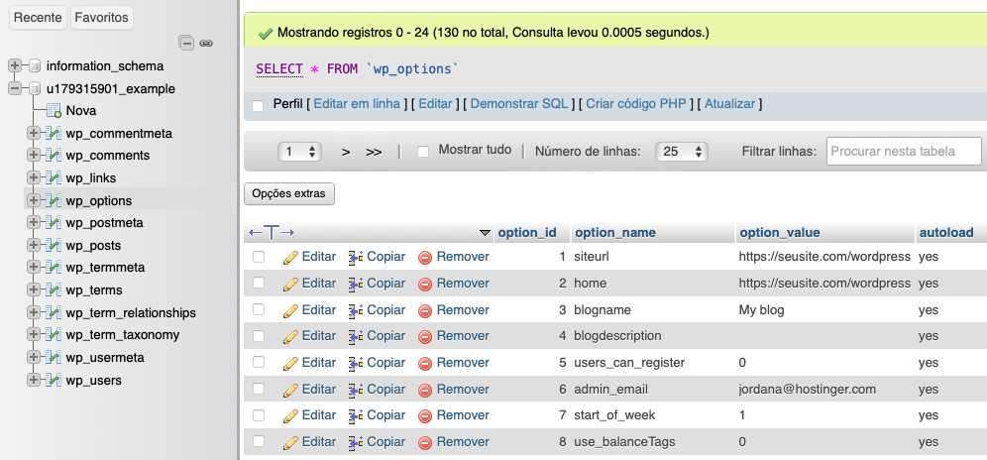Sort by option_id column header
Viewport: 987px width, 460px height.
click(527, 233)
